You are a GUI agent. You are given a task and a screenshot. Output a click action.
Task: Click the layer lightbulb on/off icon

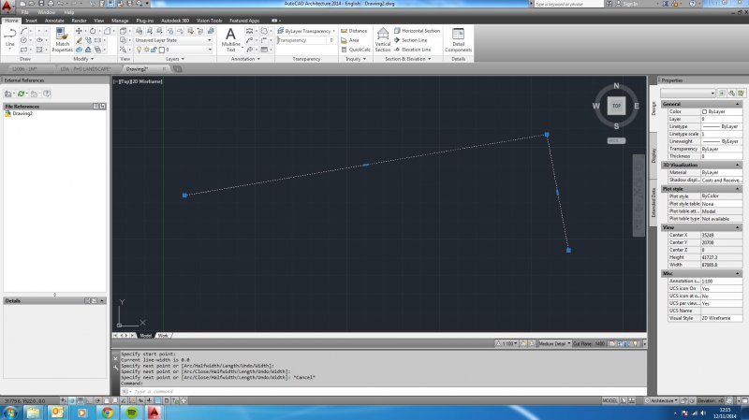point(139,50)
